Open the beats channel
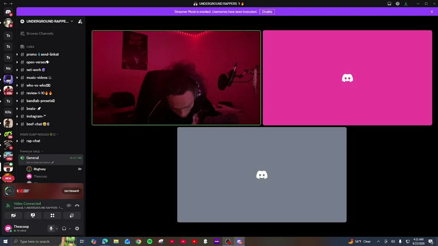 pos(51,109)
